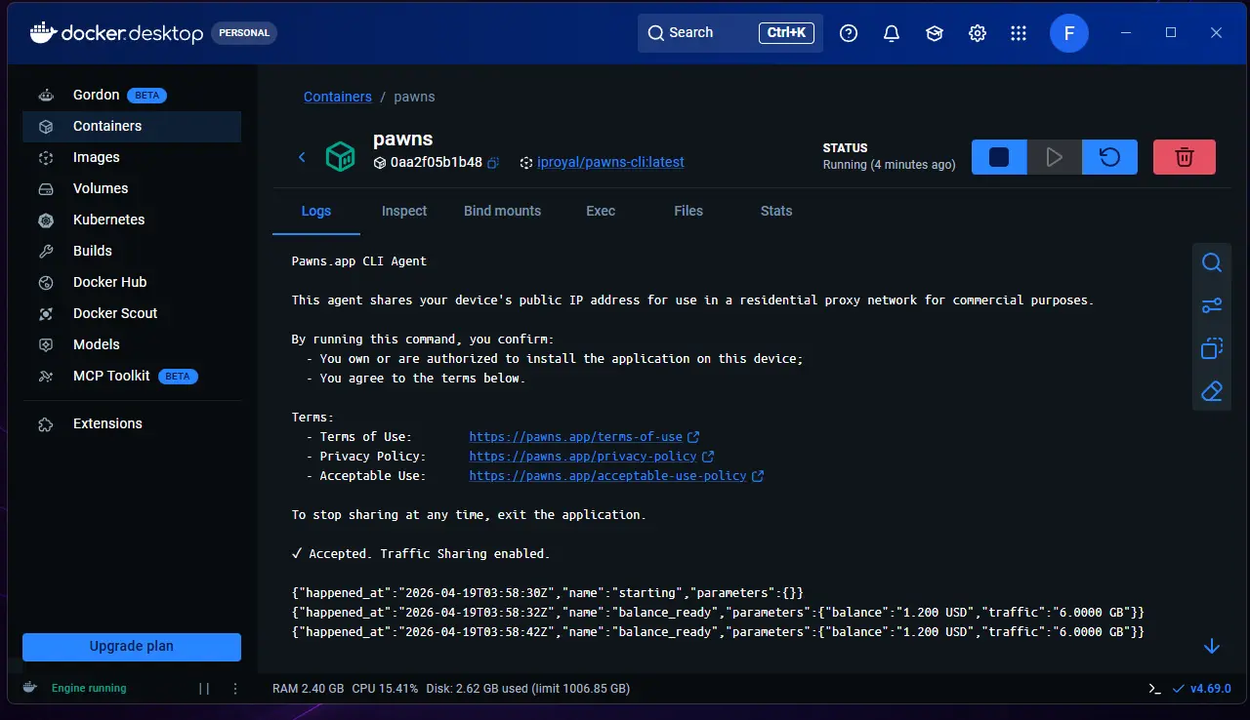Open the user account avatar F
The height and width of the screenshot is (720, 1250).
1069,33
